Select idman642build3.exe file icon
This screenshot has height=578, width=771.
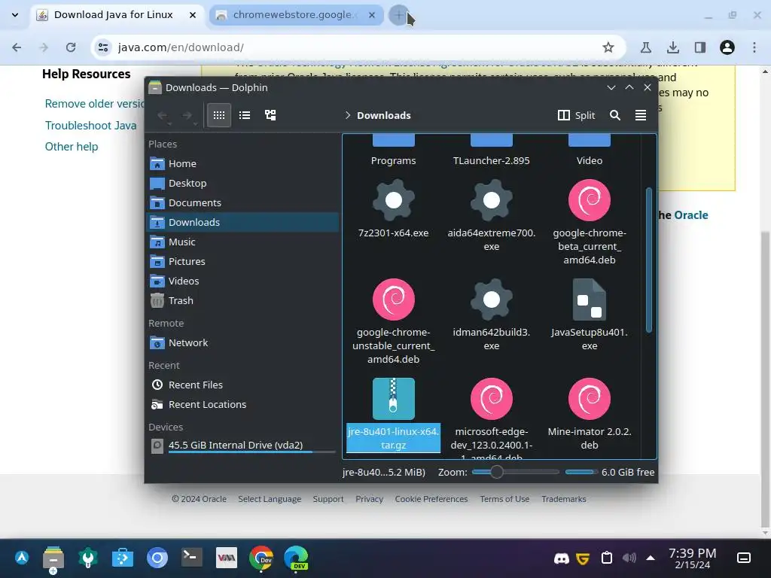(x=491, y=300)
